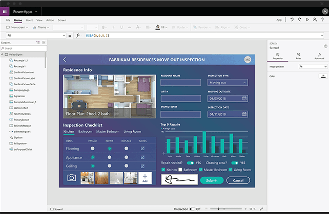
Task: Toggle bold text formatting
Action: click(x=103, y=27)
